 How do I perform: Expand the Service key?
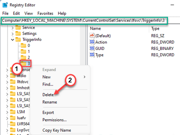click(12, 28)
